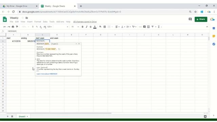
Task: Open the Help menu
Action: 68,22
